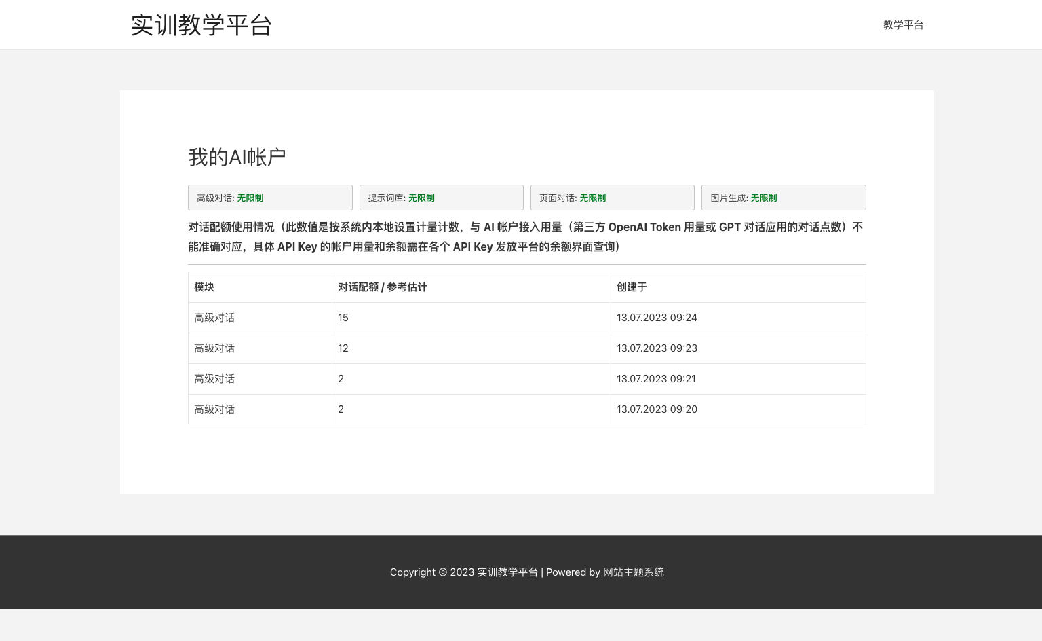
Task: Click 高级对话 in the 09:20 row
Action: pos(214,409)
